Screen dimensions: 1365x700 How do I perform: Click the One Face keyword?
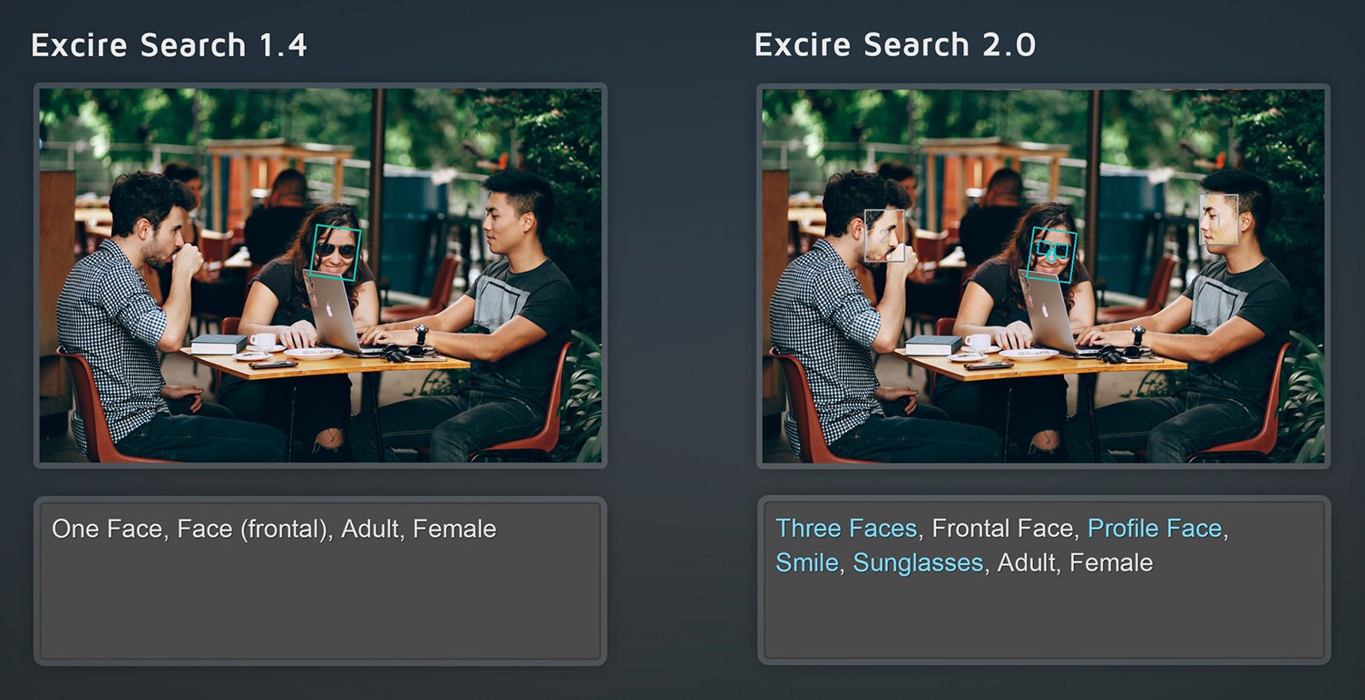pos(107,529)
